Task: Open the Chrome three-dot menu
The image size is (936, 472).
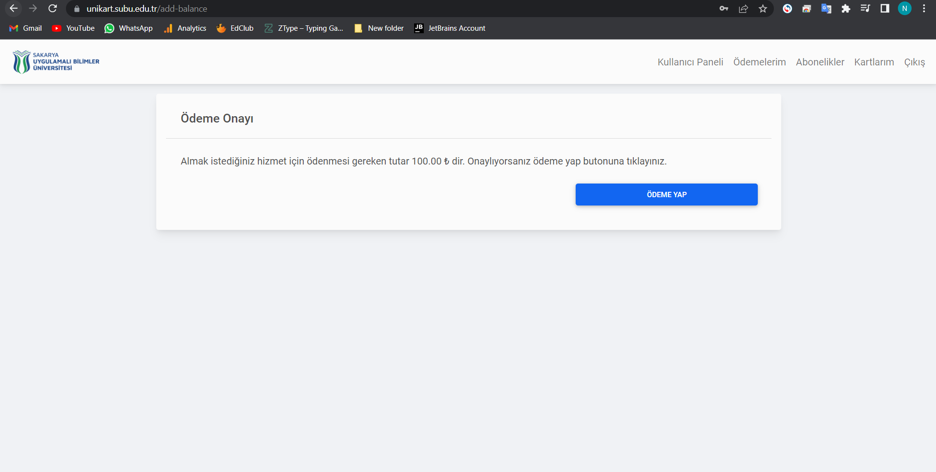Action: tap(924, 9)
